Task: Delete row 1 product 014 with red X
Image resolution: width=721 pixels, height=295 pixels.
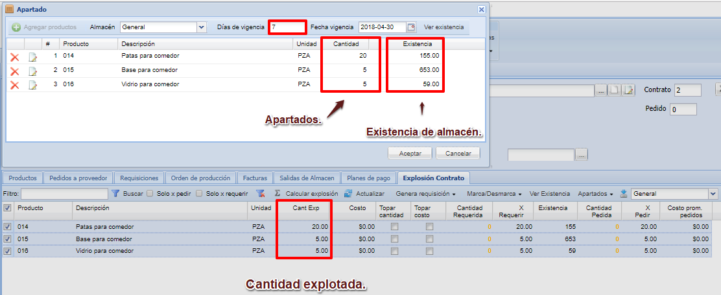Action: pyautogui.click(x=14, y=56)
